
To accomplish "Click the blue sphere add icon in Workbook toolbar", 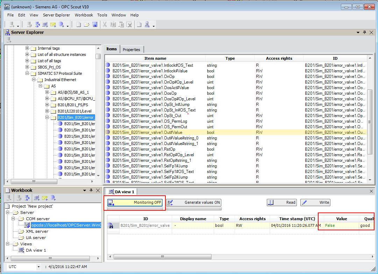I will point(53,198).
